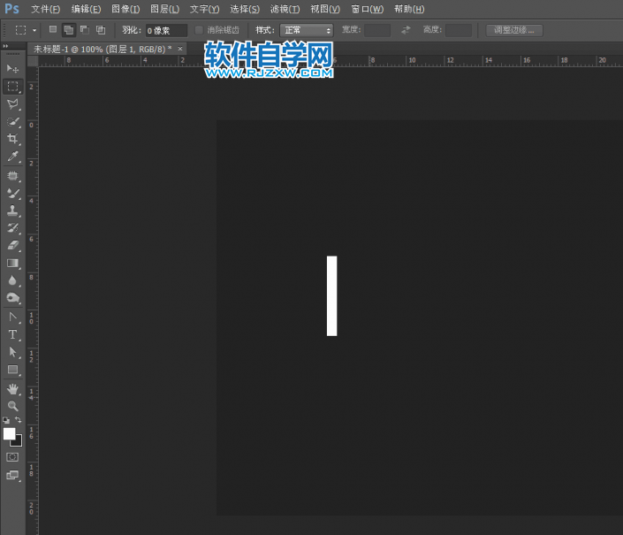Viewport: 623px width, 535px height.
Task: Select the Eraser tool
Action: click(12, 245)
